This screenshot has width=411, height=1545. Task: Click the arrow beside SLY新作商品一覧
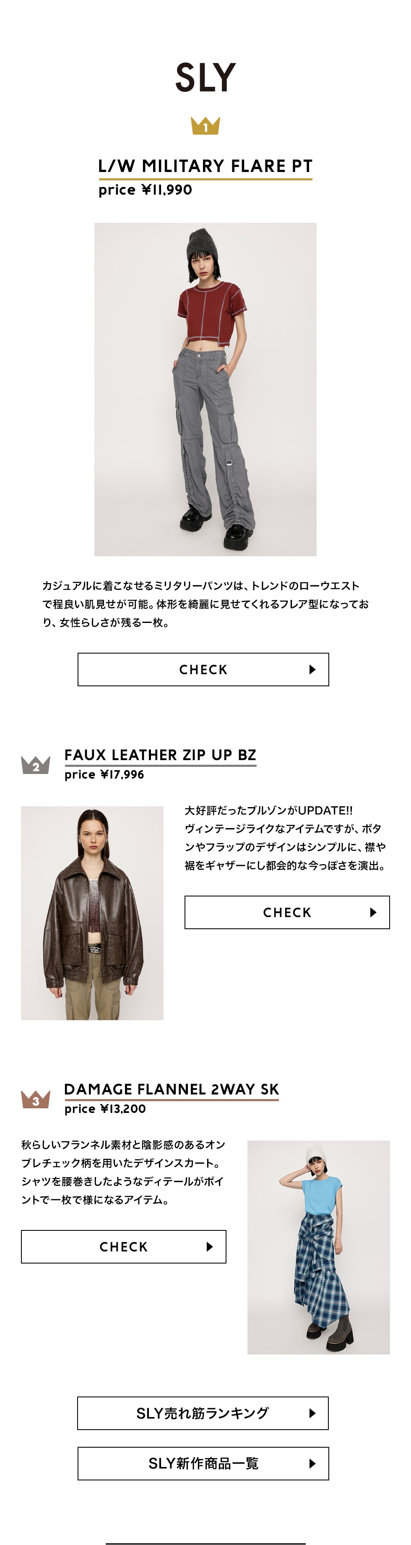tap(312, 1464)
